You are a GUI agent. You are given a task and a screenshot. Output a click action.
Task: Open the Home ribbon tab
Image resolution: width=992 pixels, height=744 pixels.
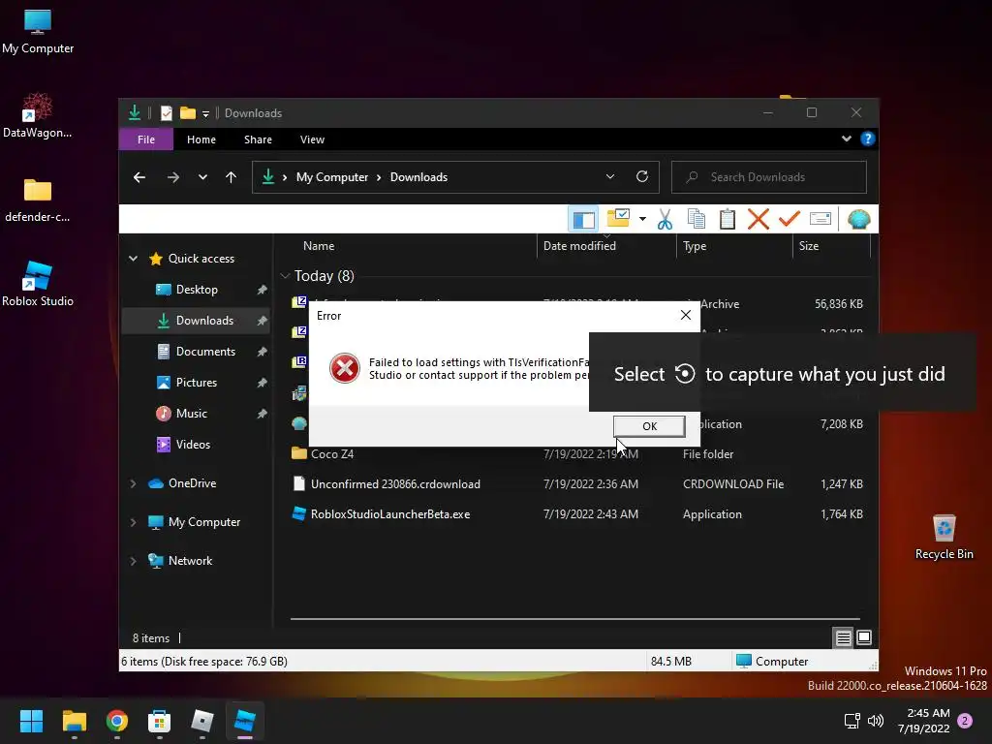(201, 139)
